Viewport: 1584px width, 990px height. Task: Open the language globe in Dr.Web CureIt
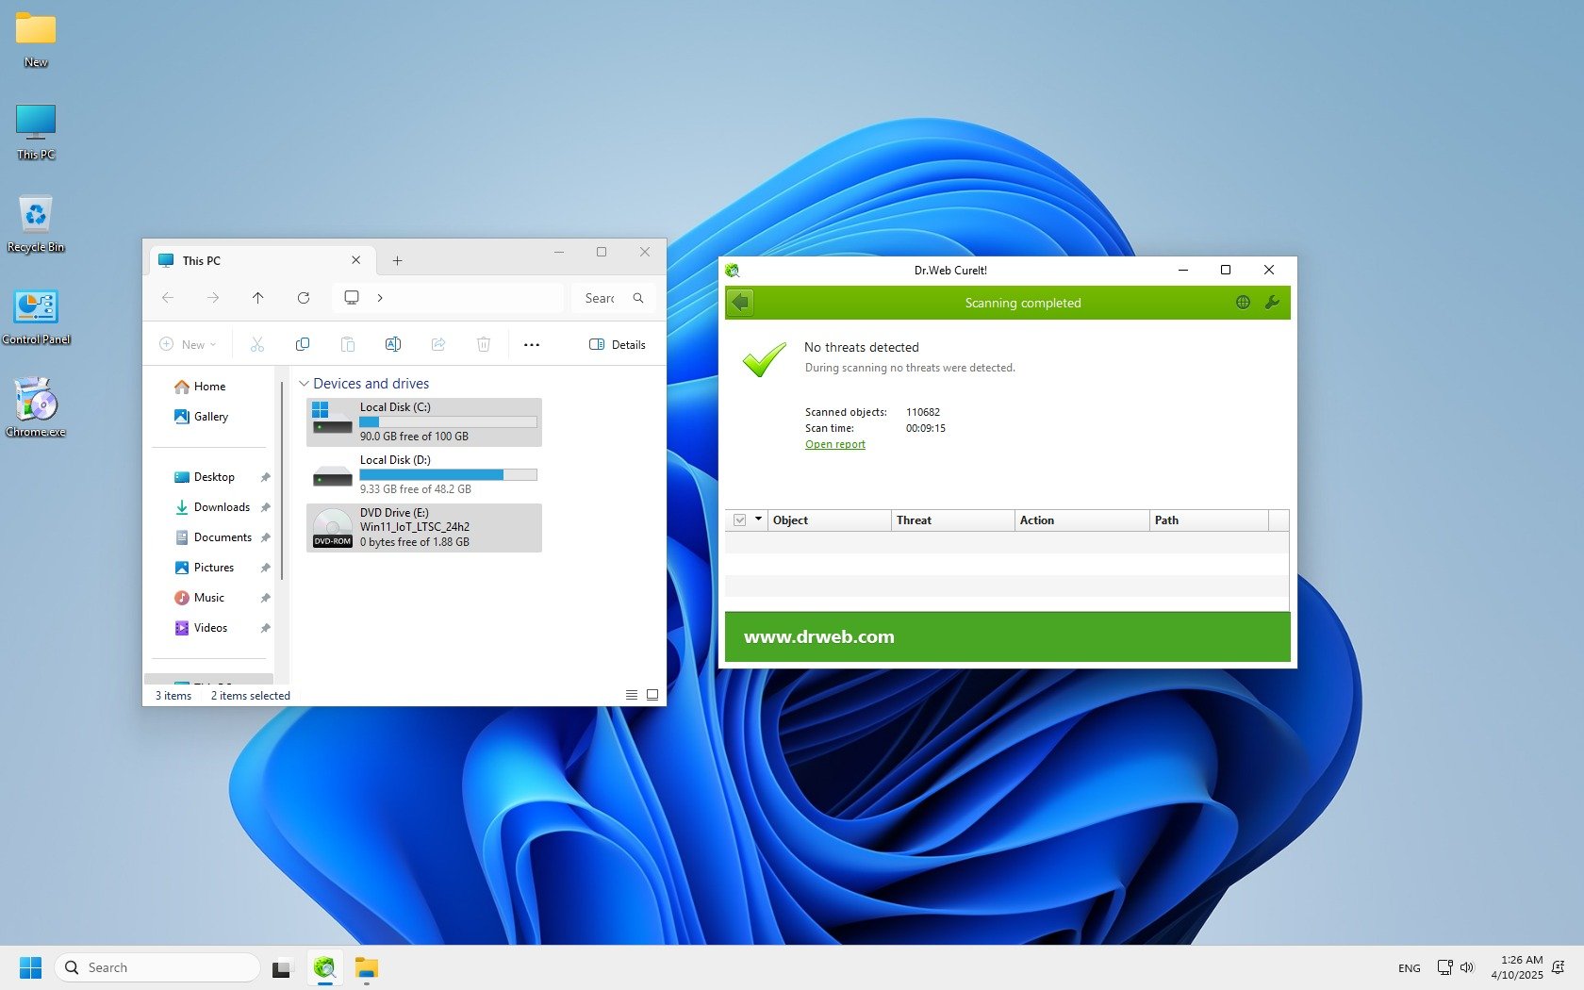click(x=1243, y=303)
